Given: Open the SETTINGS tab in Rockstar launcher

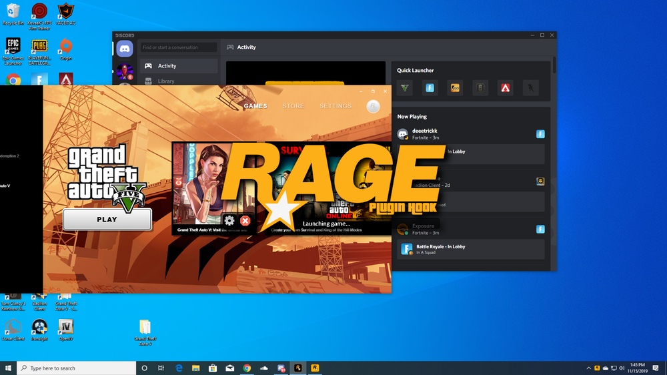Looking at the screenshot, I should [336, 106].
